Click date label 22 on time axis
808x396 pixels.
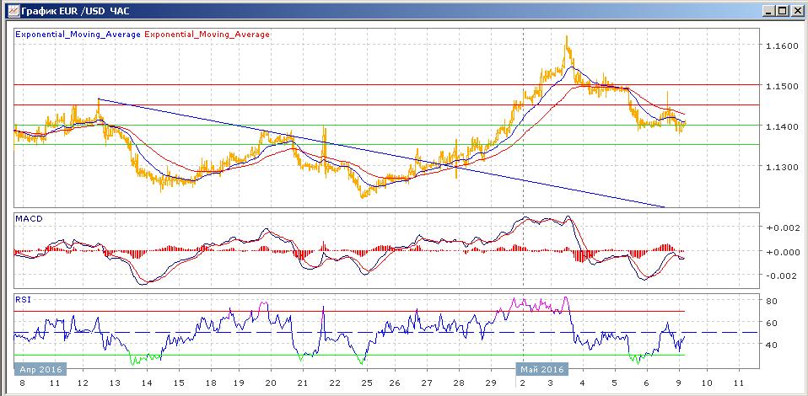tap(335, 383)
